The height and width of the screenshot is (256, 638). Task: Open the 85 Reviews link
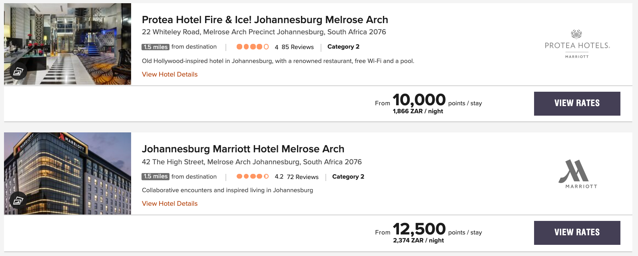coord(297,47)
